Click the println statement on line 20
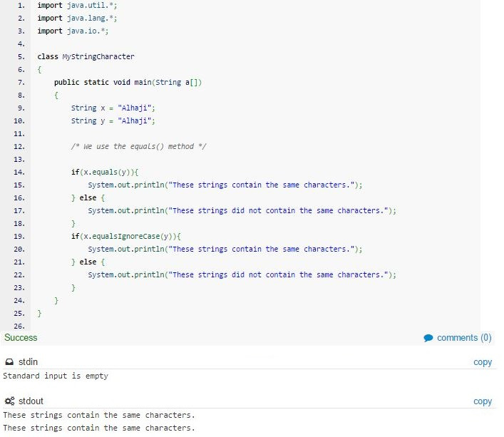 [x=225, y=250]
